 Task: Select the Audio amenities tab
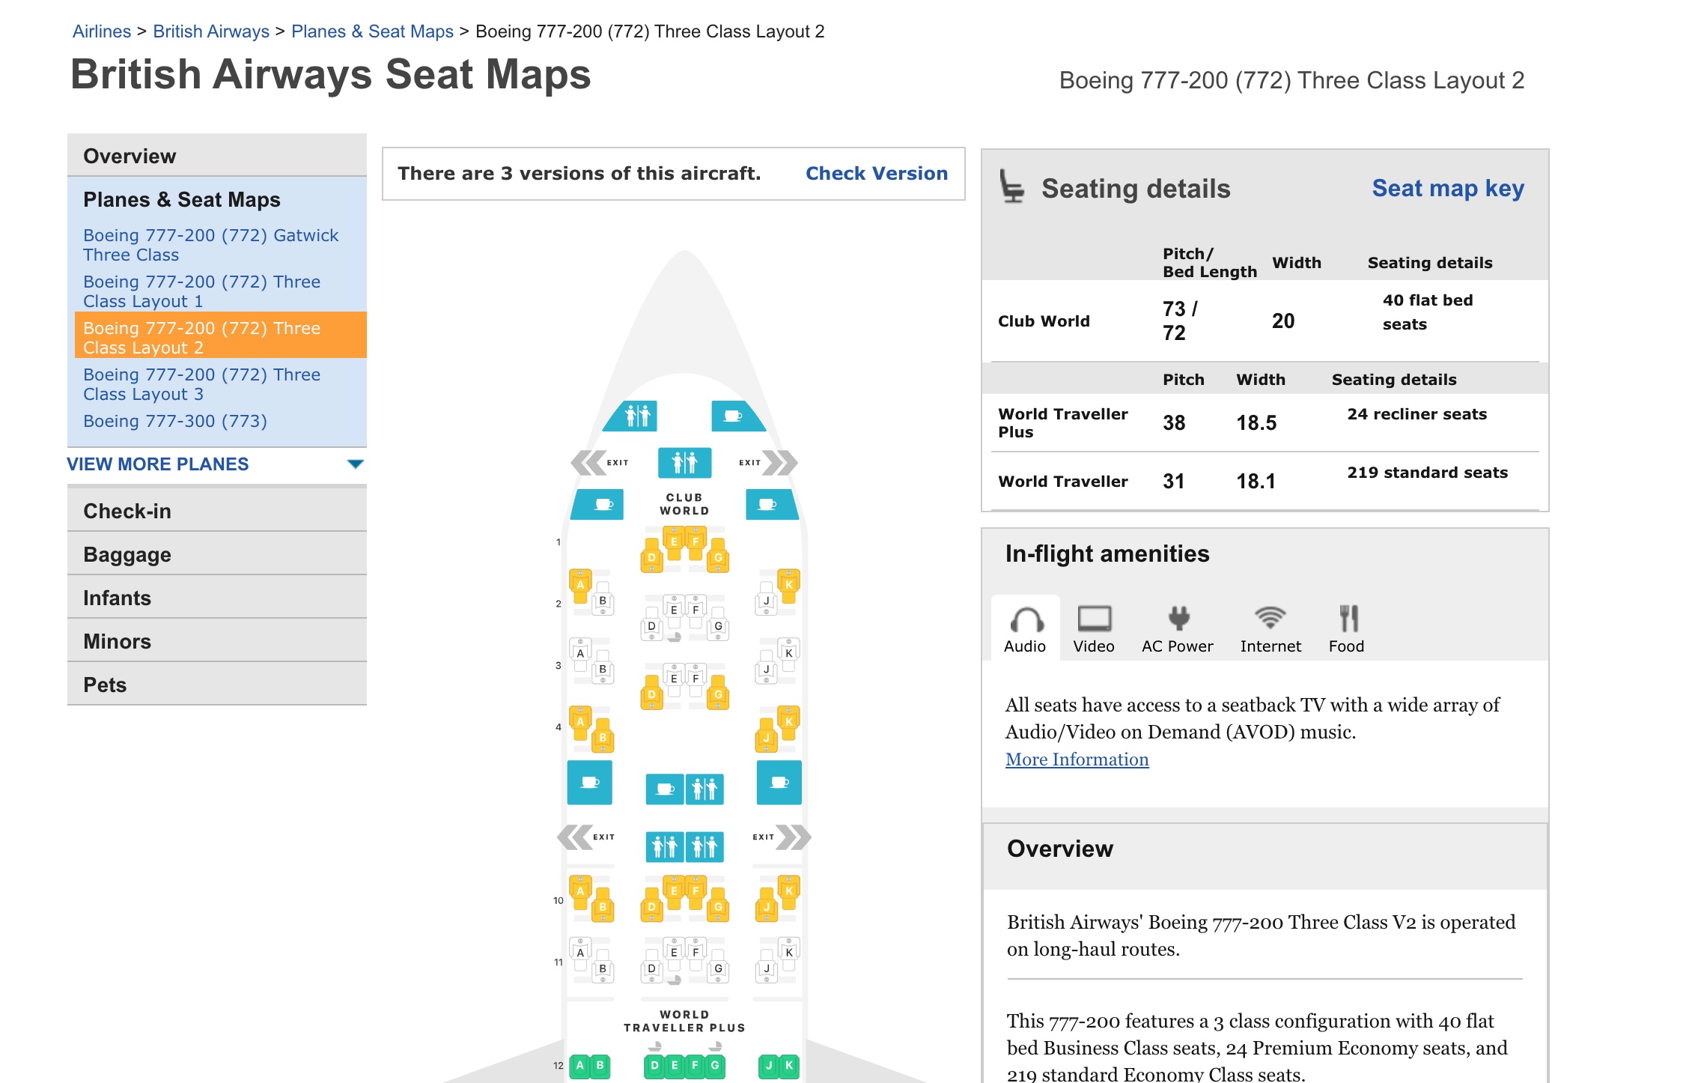click(x=1025, y=628)
